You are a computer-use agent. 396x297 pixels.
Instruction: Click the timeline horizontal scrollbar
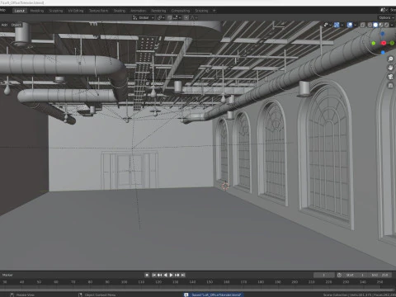(x=198, y=290)
